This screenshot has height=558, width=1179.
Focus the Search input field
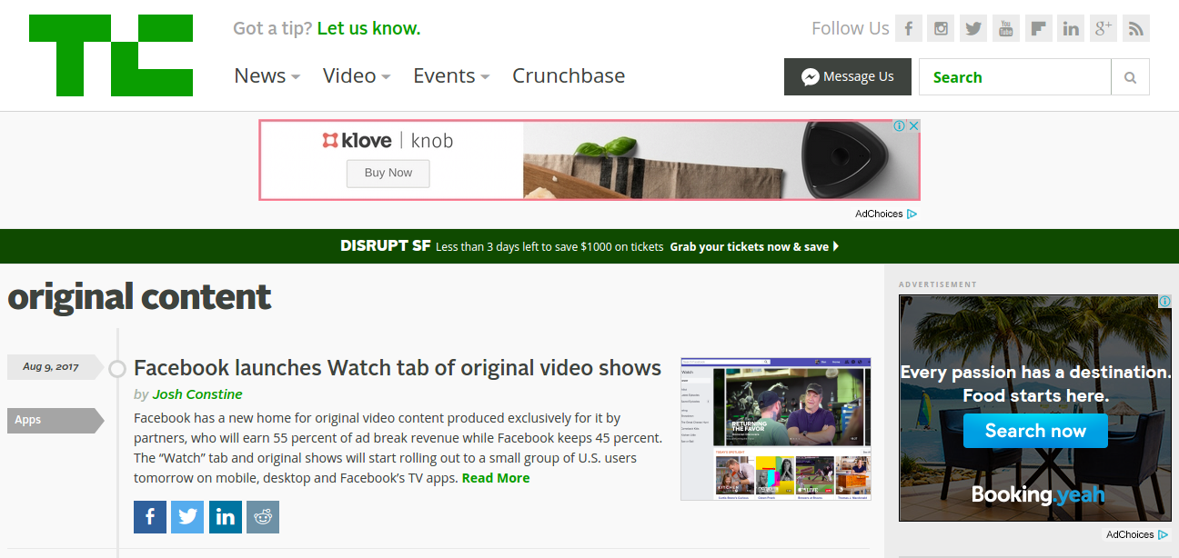pyautogui.click(x=1015, y=77)
